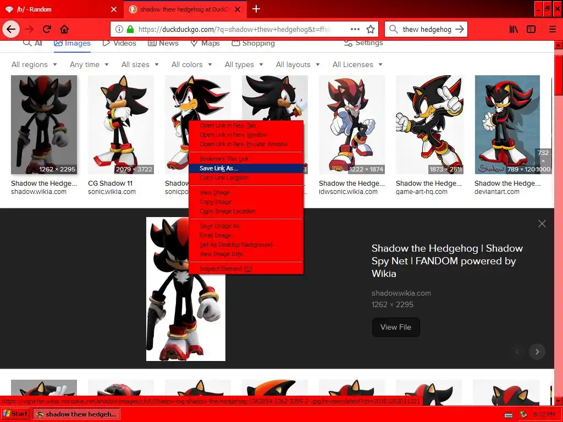The image size is (563, 422).
Task: Click the forward navigation arrow
Action: coord(29,29)
